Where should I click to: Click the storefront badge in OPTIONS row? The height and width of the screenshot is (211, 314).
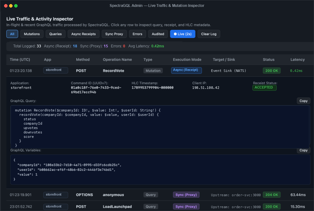(56, 195)
